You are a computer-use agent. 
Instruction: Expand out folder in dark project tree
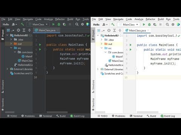coord(11,43)
